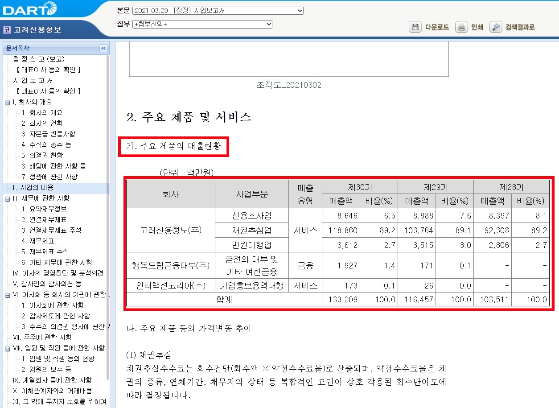Open 6. 배당에 관한 사항 등
Screen dimensions: 559x408
coord(53,166)
